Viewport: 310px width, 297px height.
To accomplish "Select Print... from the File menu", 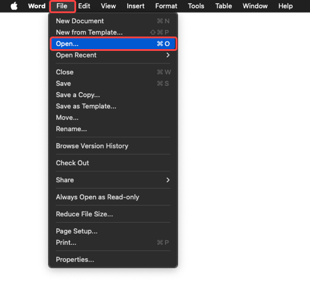I will 113,243.
